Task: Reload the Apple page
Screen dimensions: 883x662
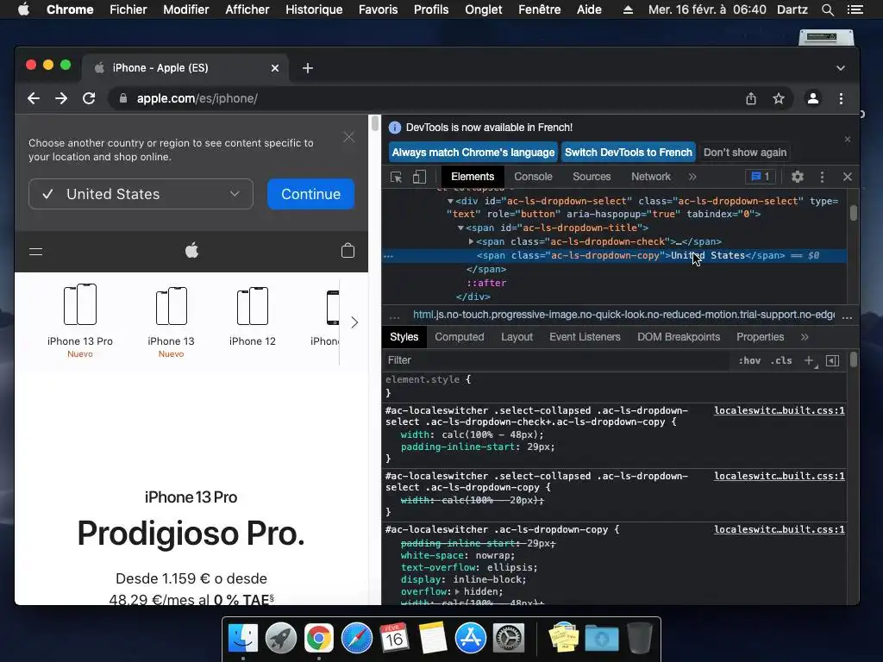Action: click(x=89, y=98)
